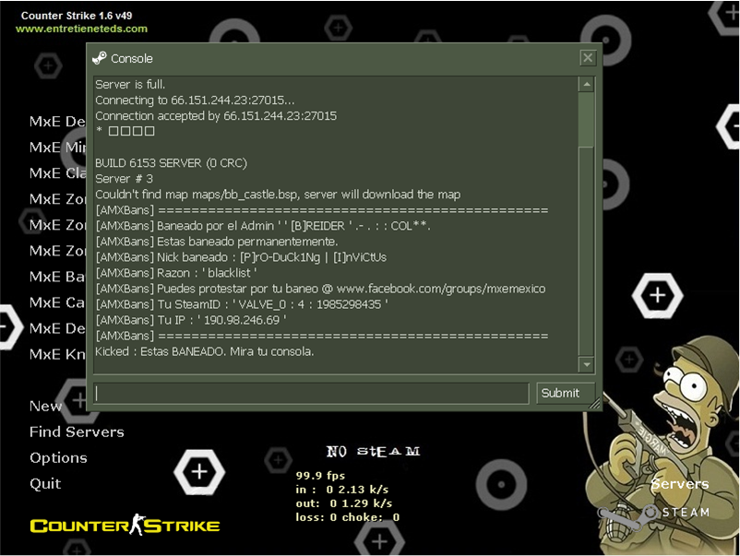Click the "Console" window title text
This screenshot has height=556, width=740.
click(x=132, y=58)
